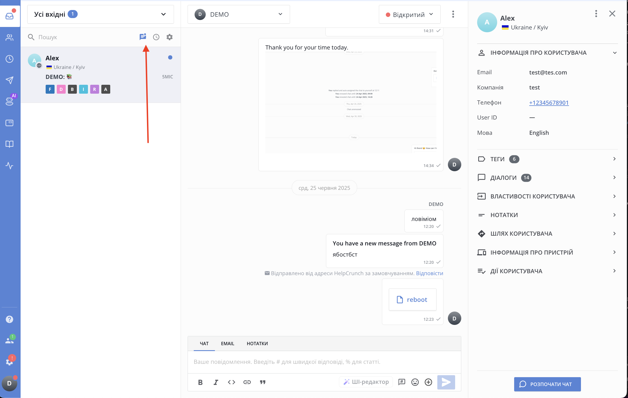Viewport: 628px width, 398px height.
Task: Toggle italic formatting in message editor
Action: pyautogui.click(x=216, y=382)
